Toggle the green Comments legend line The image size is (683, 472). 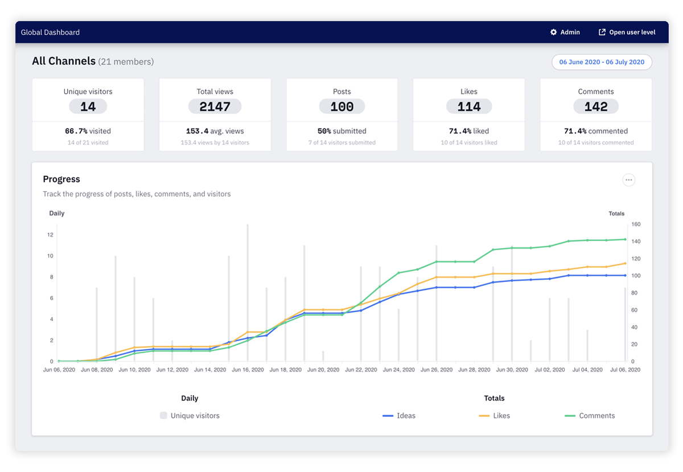coord(570,416)
